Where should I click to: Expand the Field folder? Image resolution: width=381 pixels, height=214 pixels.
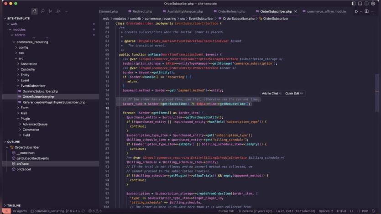(x=26, y=135)
